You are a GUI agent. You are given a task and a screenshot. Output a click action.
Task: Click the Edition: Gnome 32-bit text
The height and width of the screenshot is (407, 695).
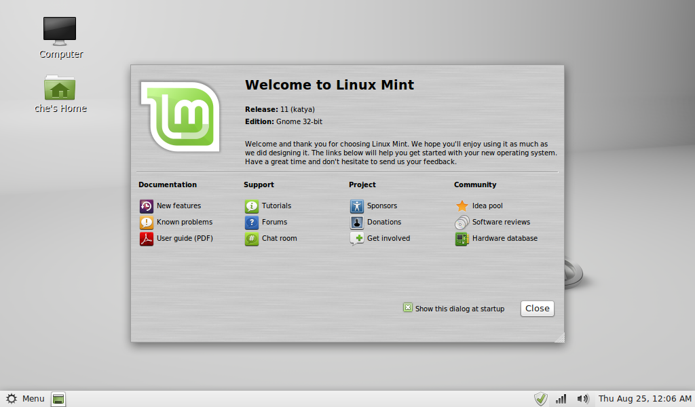284,122
